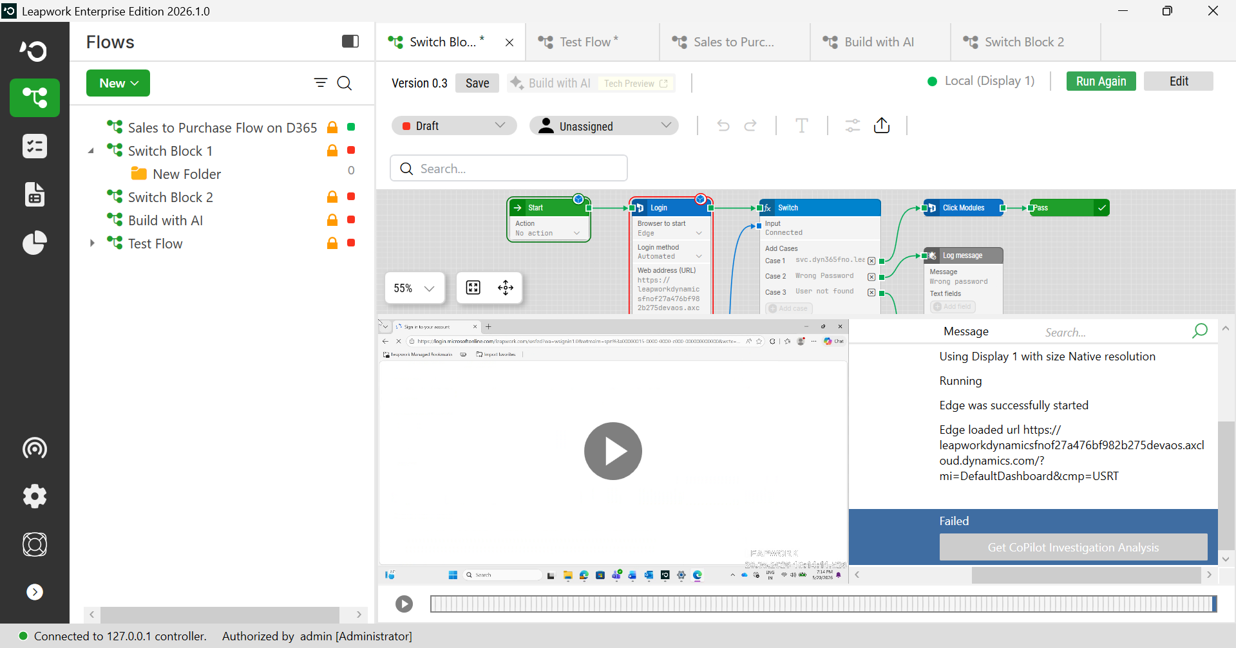Click the redo arrow icon
The image size is (1236, 648).
pyautogui.click(x=750, y=125)
